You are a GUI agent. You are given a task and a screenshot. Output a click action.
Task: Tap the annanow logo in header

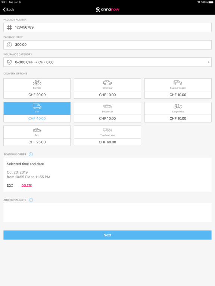point(107,9)
